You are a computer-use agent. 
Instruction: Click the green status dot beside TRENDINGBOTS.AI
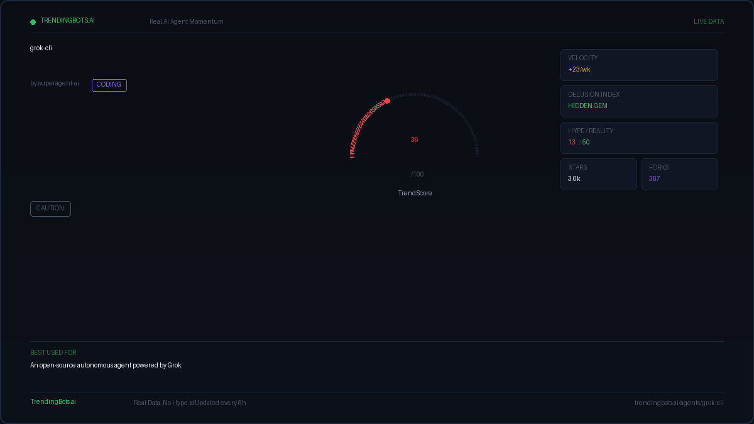click(x=33, y=22)
